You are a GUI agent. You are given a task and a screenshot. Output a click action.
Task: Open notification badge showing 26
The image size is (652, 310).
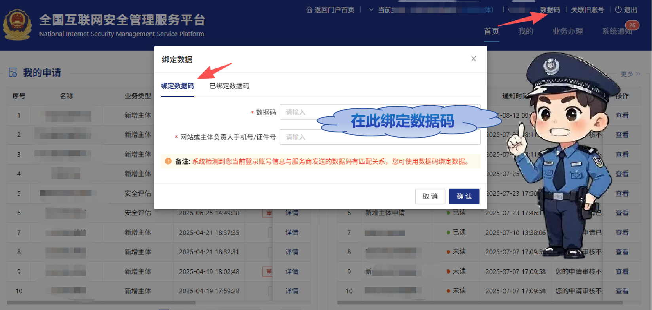632,25
